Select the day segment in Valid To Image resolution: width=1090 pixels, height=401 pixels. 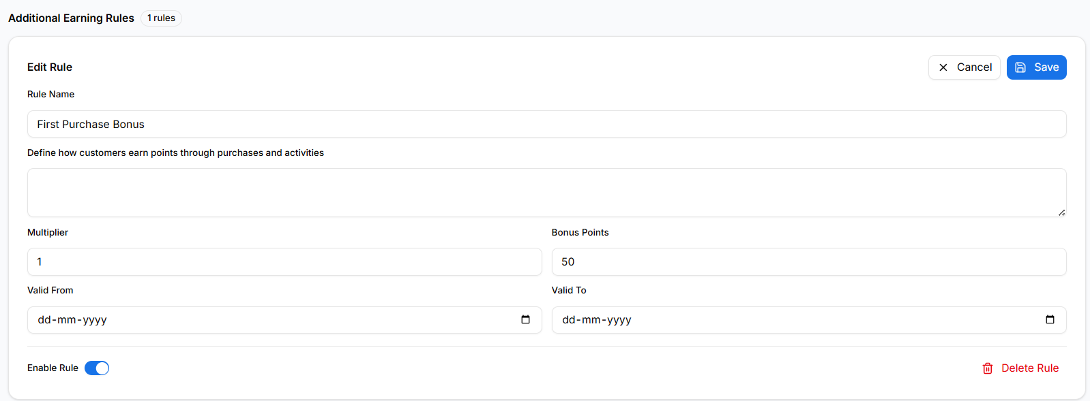[x=569, y=320]
